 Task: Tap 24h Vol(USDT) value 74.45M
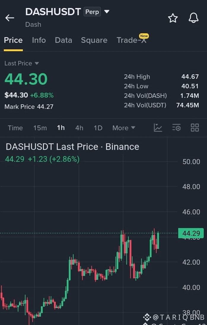coord(187,105)
